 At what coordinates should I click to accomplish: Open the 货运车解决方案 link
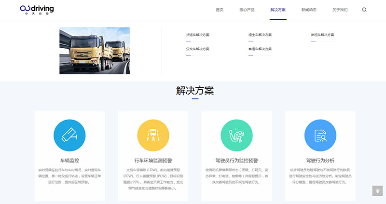click(x=198, y=35)
